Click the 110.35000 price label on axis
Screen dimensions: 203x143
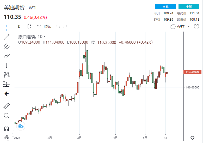tap(193, 72)
